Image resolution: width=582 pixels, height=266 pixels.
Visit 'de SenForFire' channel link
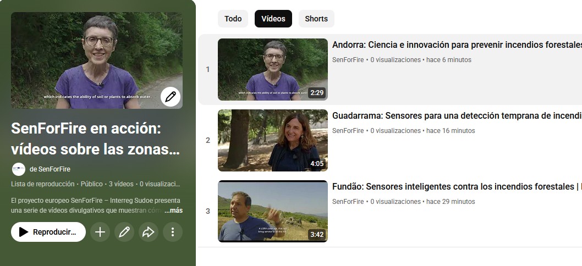tap(50, 169)
